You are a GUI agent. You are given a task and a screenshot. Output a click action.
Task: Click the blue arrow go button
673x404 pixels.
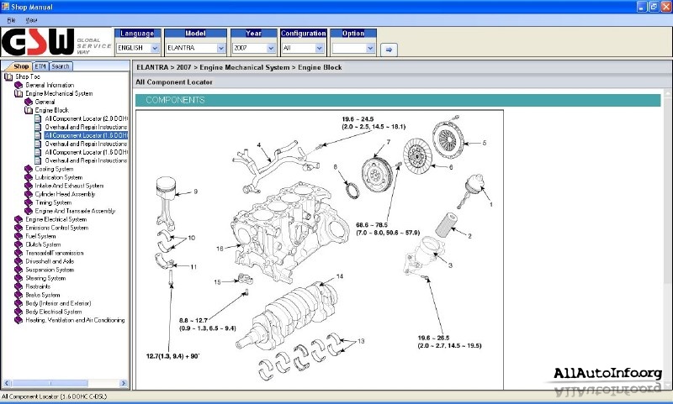coord(389,50)
